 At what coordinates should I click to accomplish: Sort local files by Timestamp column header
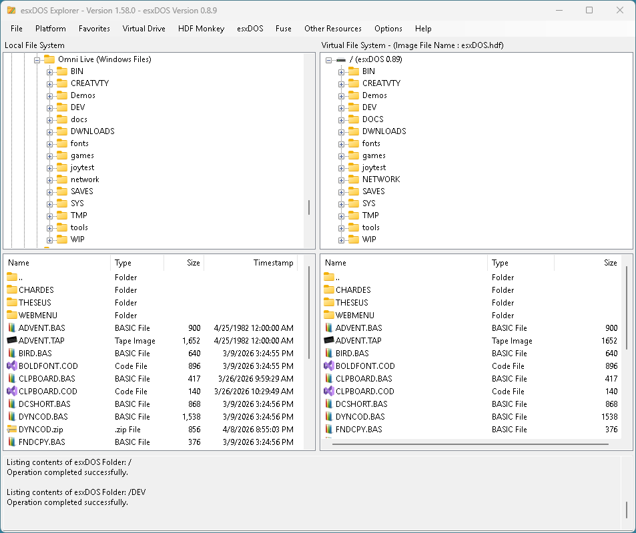click(251, 263)
